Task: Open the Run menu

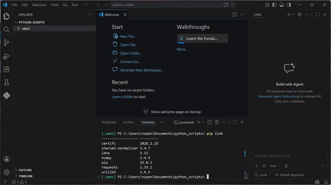Action: (x=75, y=5)
